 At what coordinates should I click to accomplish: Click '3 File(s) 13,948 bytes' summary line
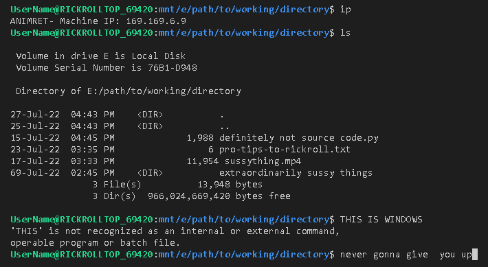(177, 185)
